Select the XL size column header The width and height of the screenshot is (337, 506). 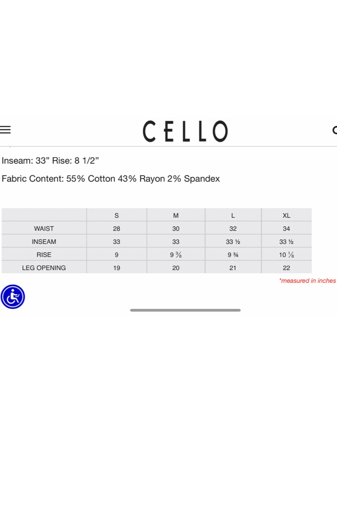[286, 216]
